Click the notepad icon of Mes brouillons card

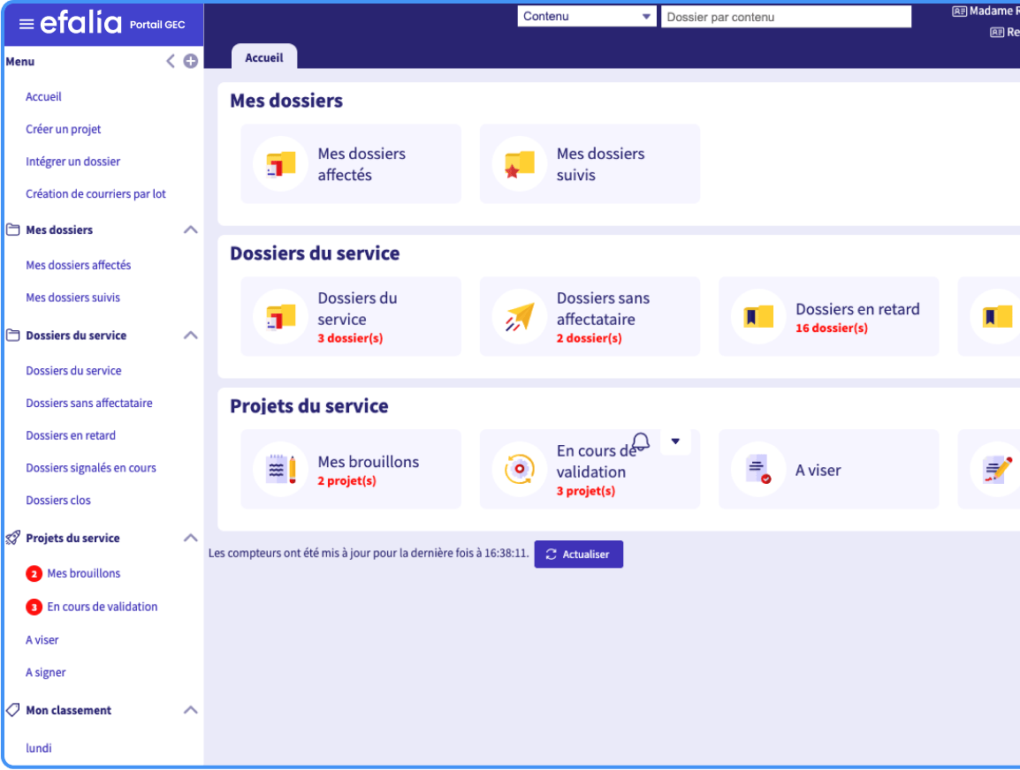coord(280,469)
